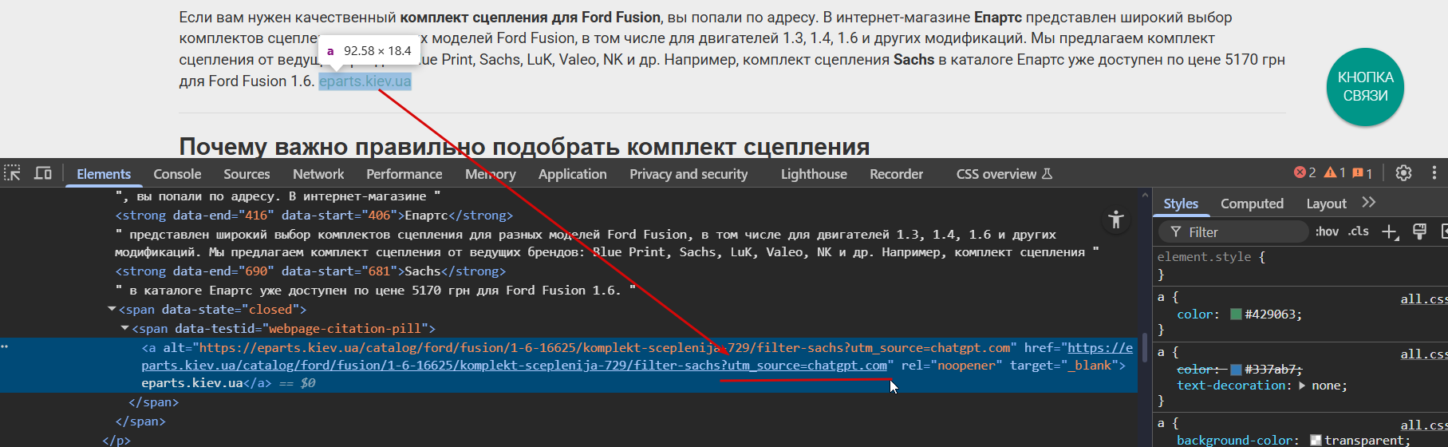Screen dimensions: 1448x447
Task: Click the alt attribute value in anchor
Action: point(604,348)
